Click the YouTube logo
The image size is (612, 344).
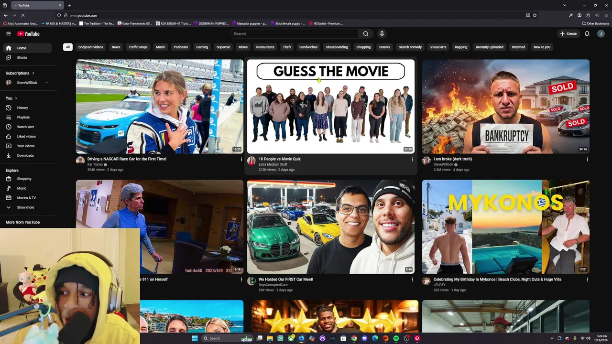coord(28,34)
